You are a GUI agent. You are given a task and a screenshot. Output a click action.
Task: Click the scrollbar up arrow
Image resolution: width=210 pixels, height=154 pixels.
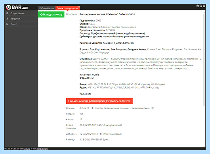204,13
